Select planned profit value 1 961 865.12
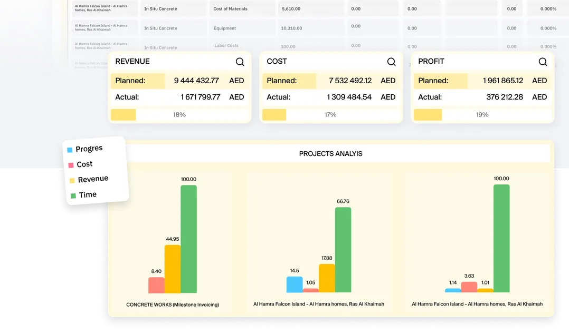 pos(503,81)
